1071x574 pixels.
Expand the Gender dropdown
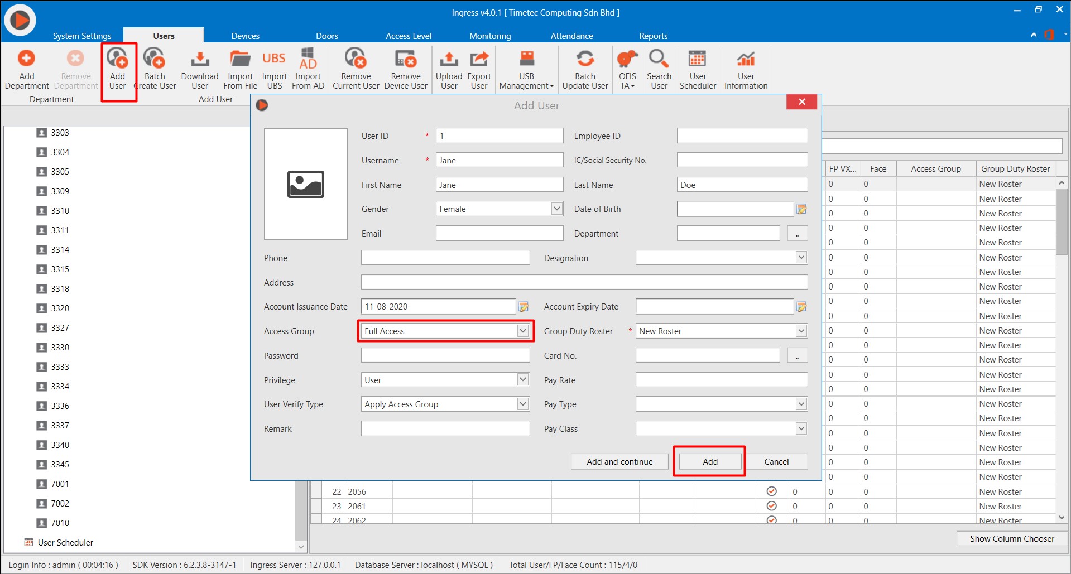556,209
